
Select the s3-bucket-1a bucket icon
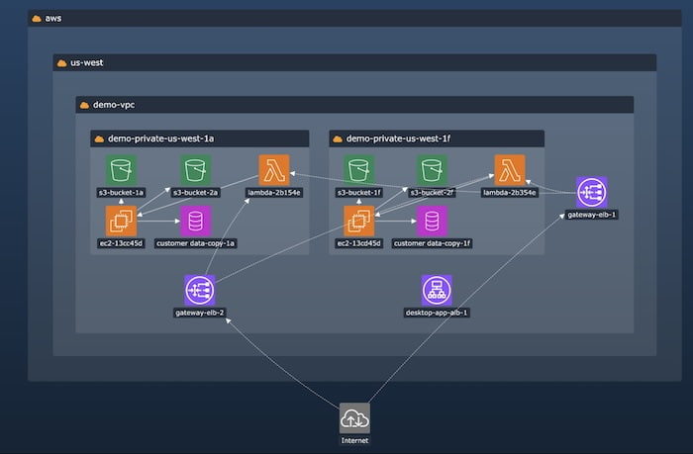pyautogui.click(x=121, y=169)
